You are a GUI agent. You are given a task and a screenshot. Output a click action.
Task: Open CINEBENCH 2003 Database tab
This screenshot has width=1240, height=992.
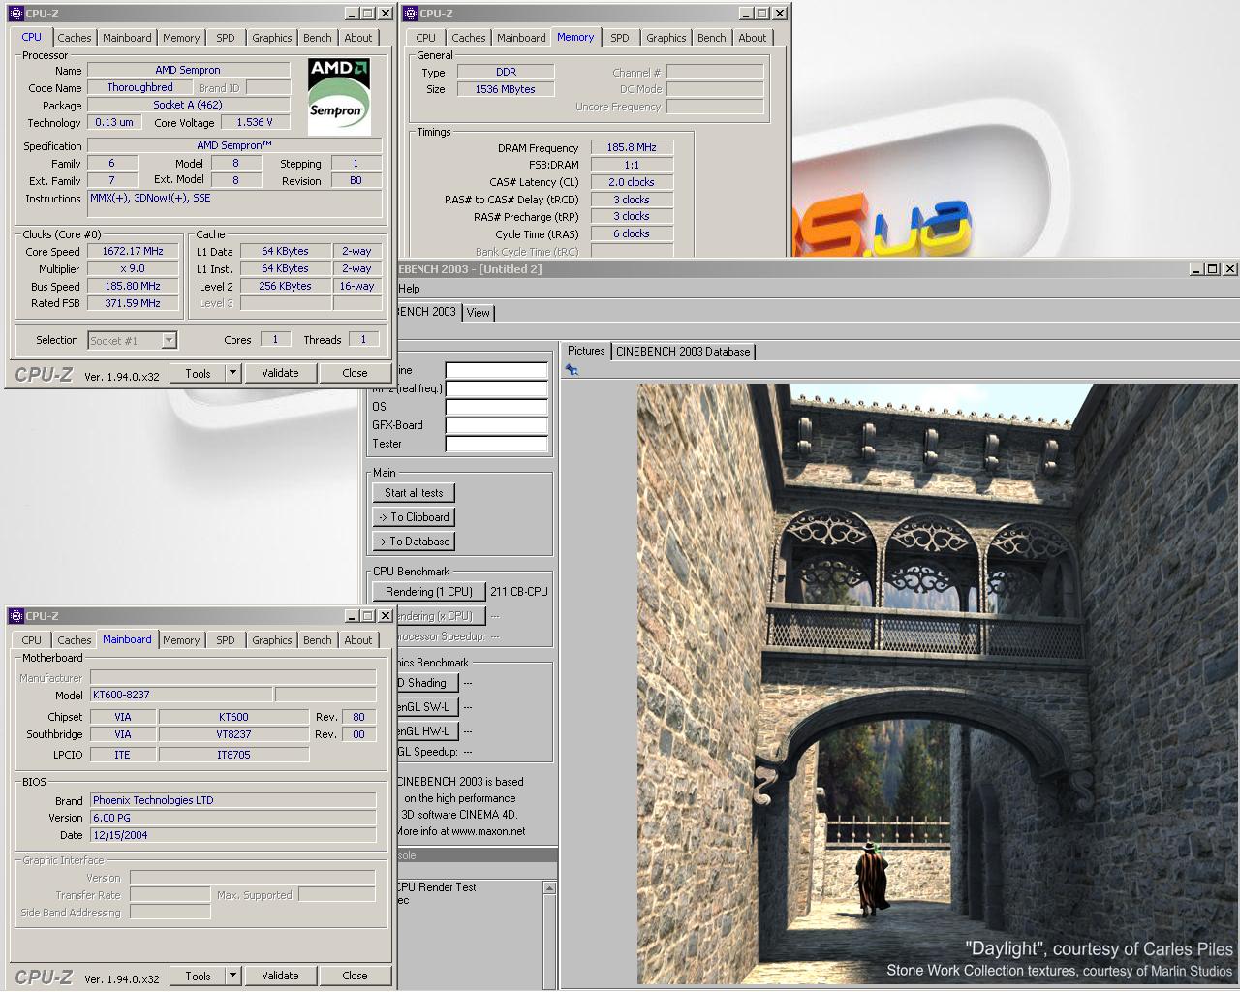[683, 352]
